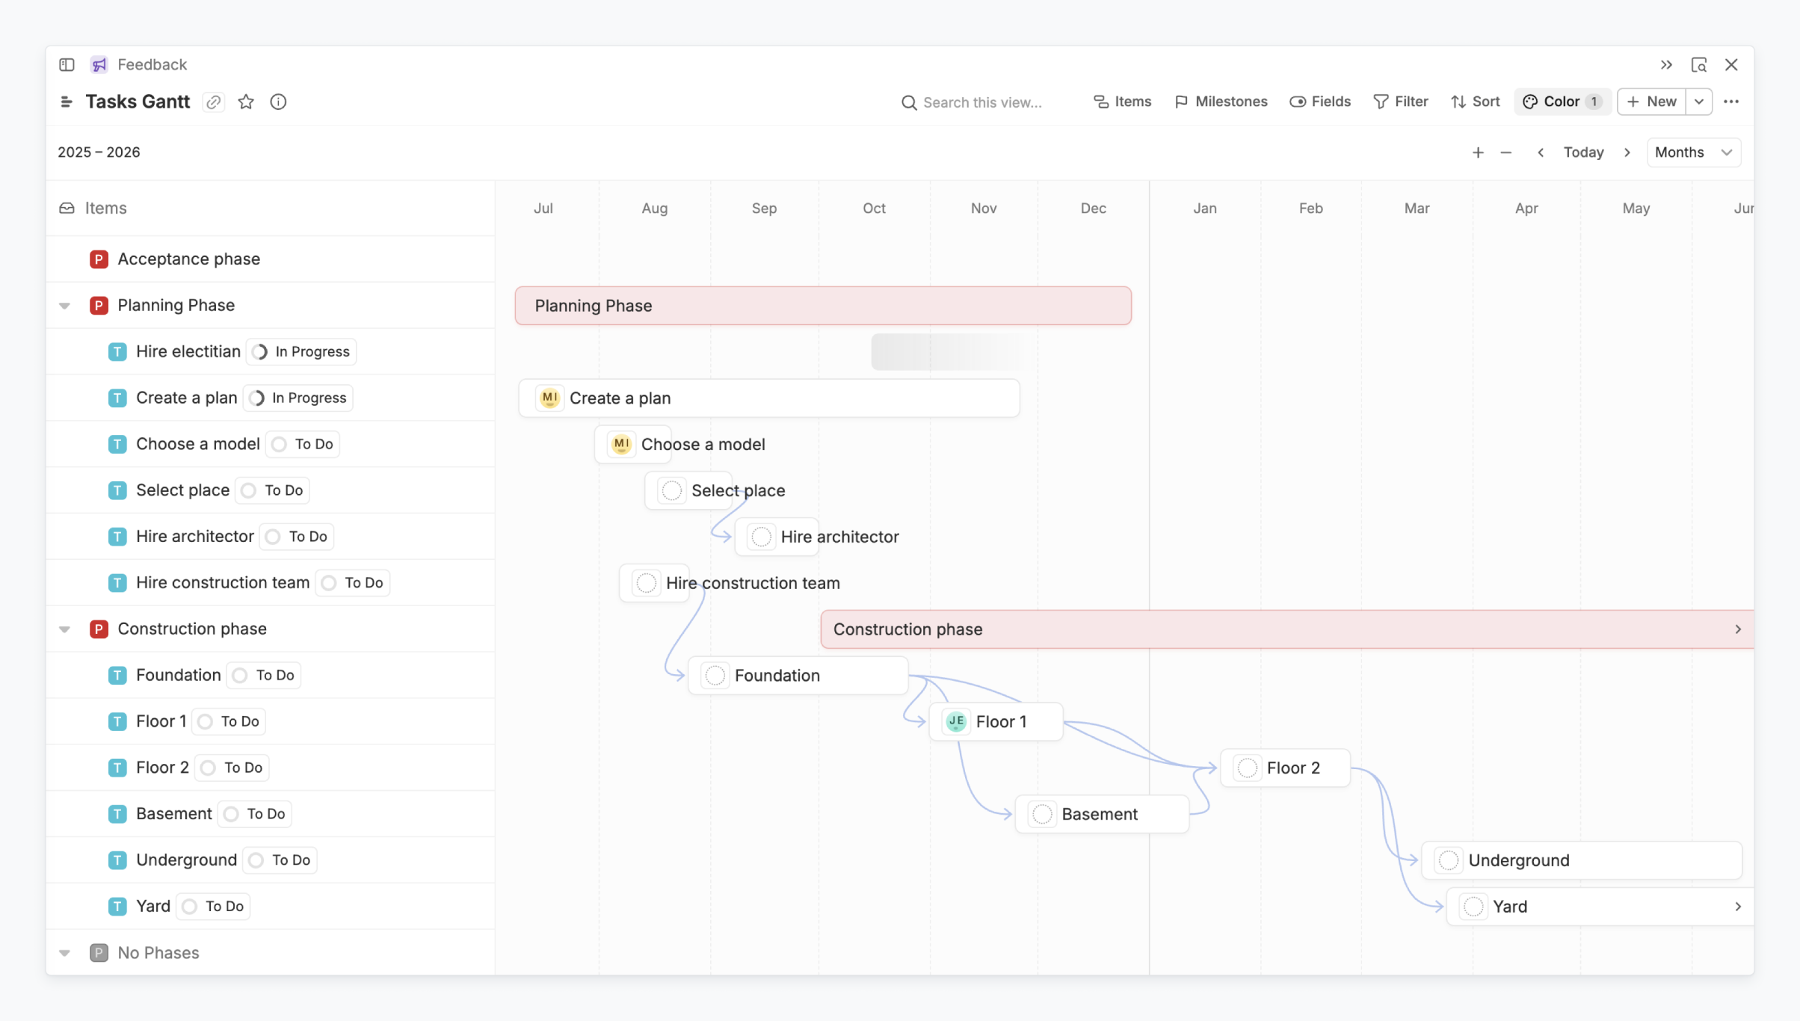Open the New button dropdown arrow
Viewport: 1800px width, 1021px height.
pos(1699,102)
